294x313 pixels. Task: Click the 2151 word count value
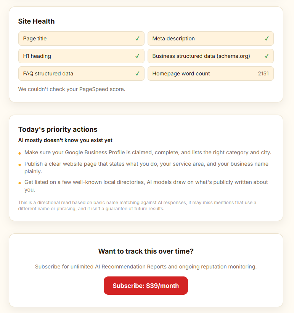[263, 73]
